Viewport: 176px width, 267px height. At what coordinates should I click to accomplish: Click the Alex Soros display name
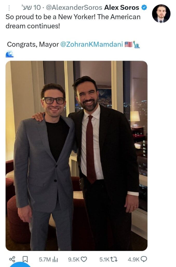[x=121, y=8]
